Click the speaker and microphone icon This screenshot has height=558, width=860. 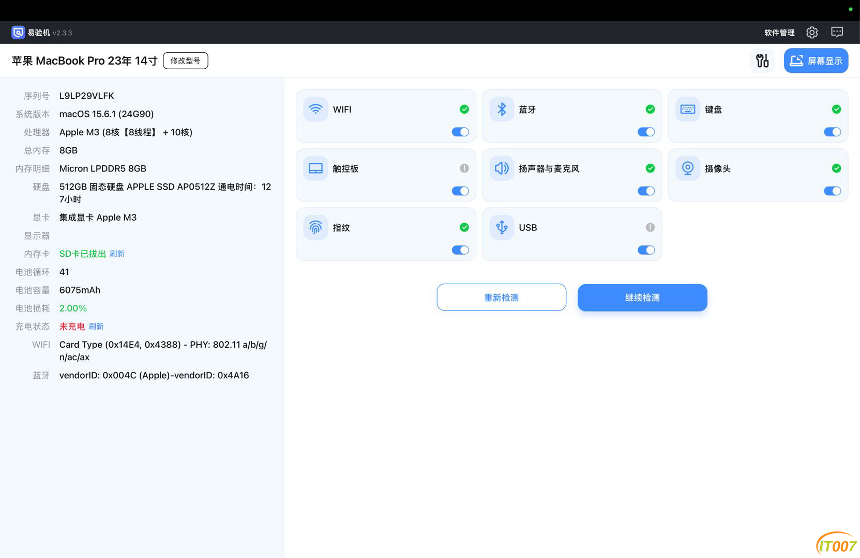coord(502,168)
